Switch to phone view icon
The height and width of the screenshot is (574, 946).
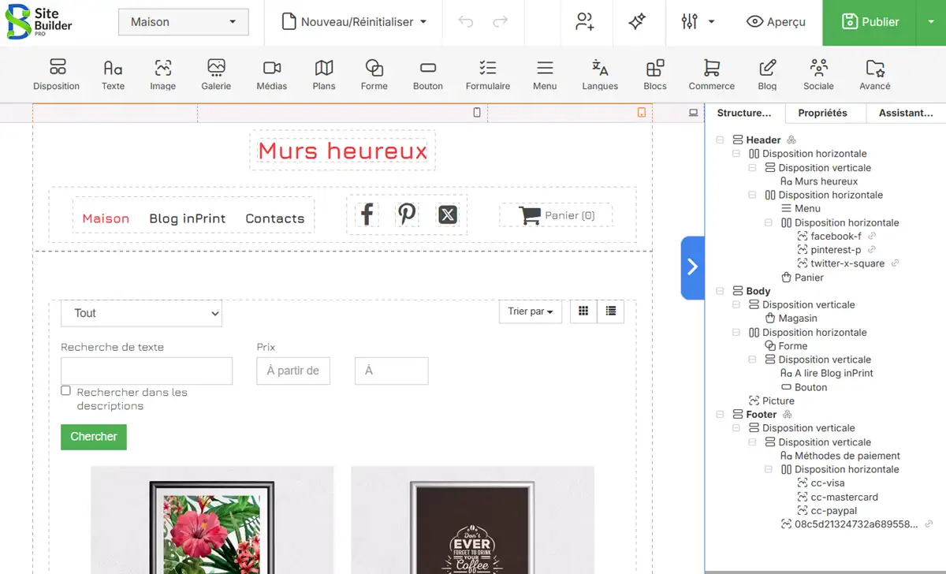click(x=477, y=113)
